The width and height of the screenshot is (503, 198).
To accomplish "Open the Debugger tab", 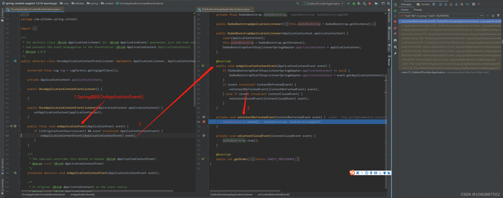I will (406, 4).
